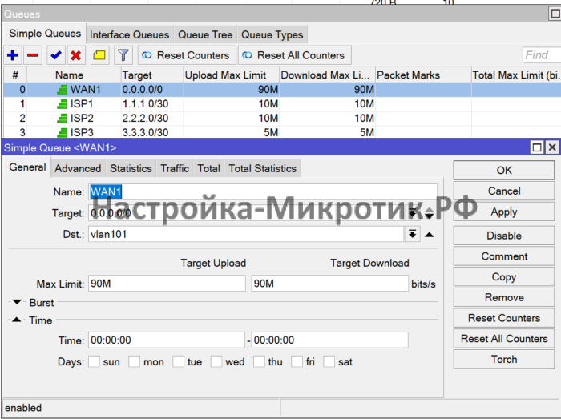
Task: Click the Comment button in dialog
Action: (x=504, y=256)
